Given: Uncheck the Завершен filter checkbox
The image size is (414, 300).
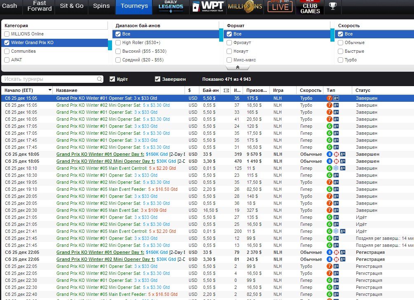Looking at the screenshot, I should click(157, 79).
